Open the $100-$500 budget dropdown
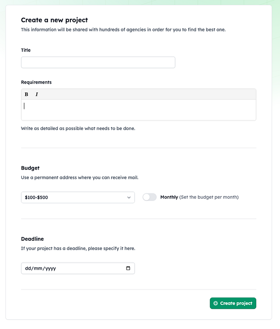 click(x=75, y=198)
